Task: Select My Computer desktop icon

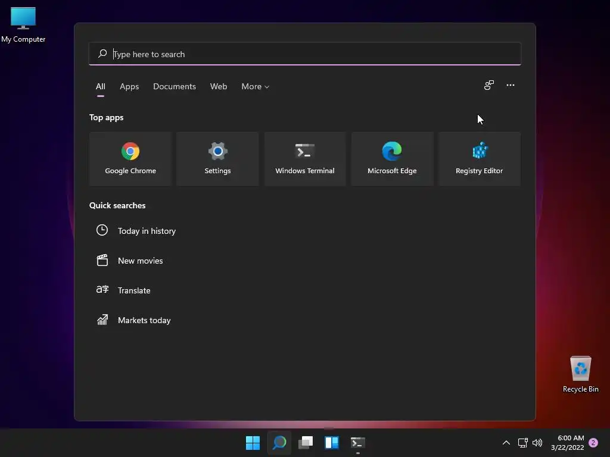Action: [23, 25]
